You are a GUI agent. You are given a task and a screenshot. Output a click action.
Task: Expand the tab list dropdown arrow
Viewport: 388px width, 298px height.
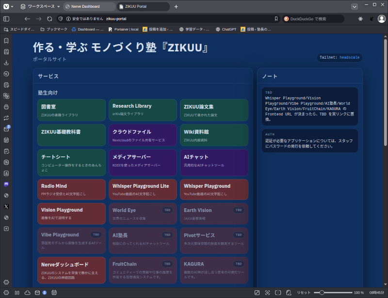point(355,6)
